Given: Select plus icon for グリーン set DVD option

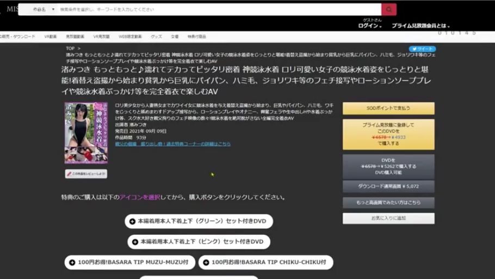Looking at the screenshot, I should 132,222.
